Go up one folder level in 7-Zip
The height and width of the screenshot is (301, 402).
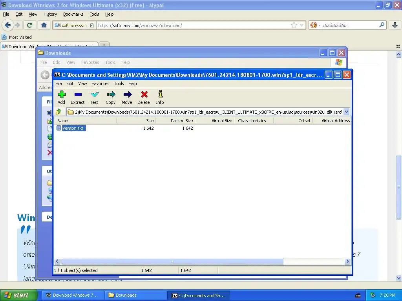(x=58, y=112)
